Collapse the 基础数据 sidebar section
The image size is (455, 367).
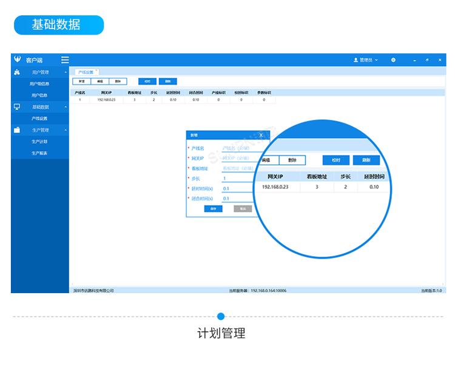[x=66, y=107]
